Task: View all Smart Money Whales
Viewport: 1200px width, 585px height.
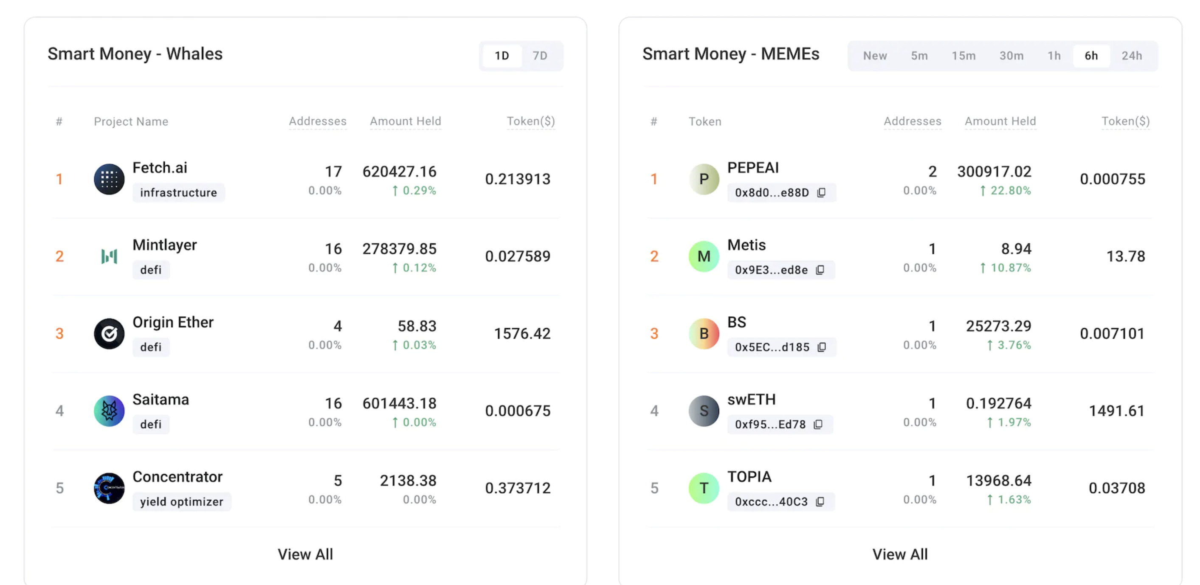Action: click(x=305, y=554)
